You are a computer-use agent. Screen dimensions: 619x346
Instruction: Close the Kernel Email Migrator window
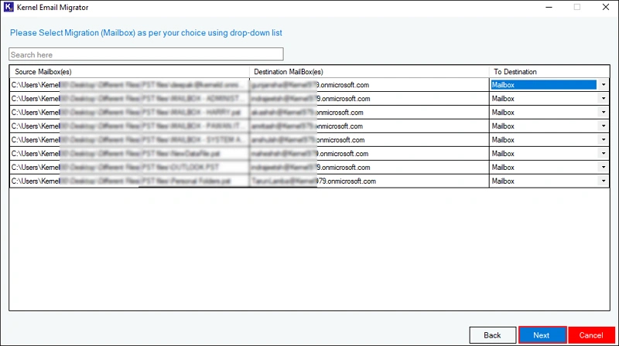tap(606, 7)
